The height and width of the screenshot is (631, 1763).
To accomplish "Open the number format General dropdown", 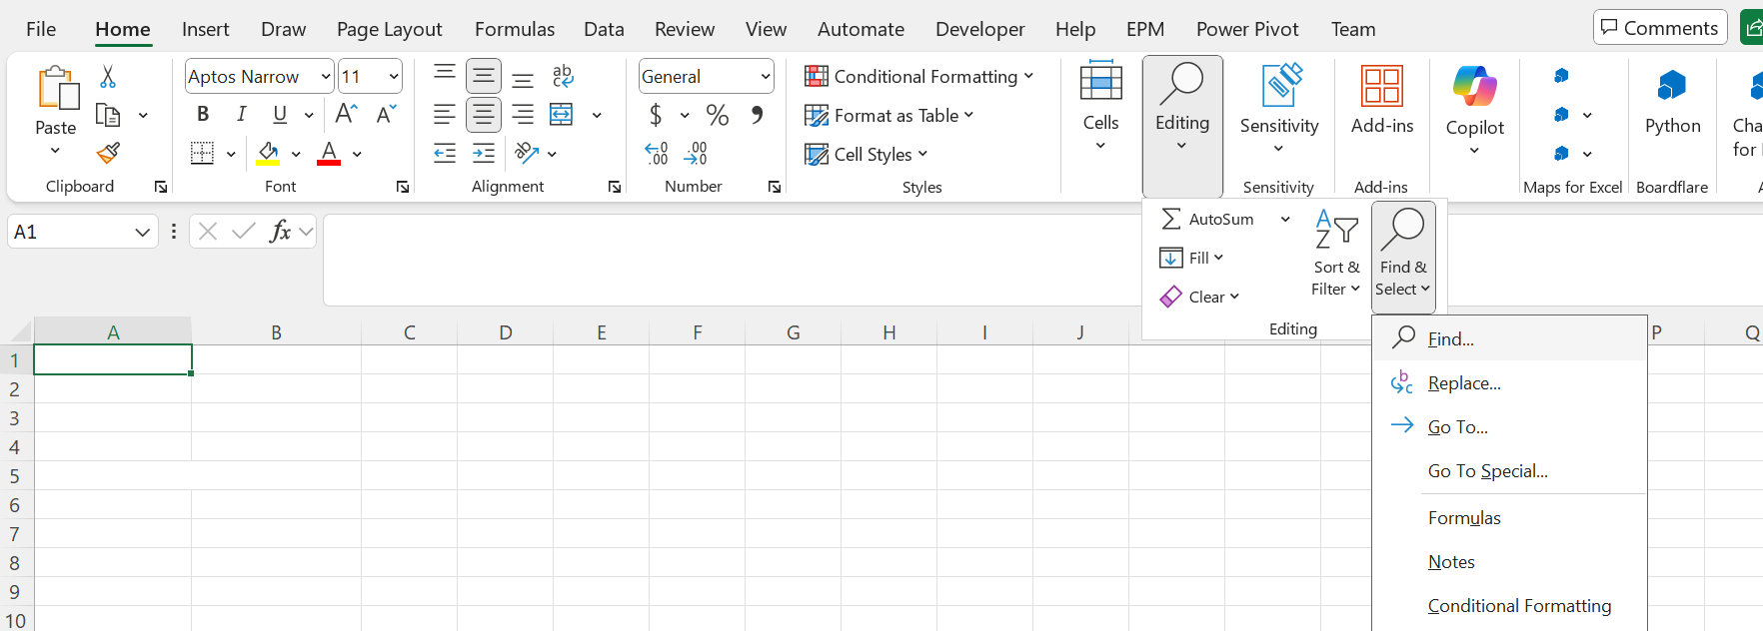I will [x=766, y=77].
